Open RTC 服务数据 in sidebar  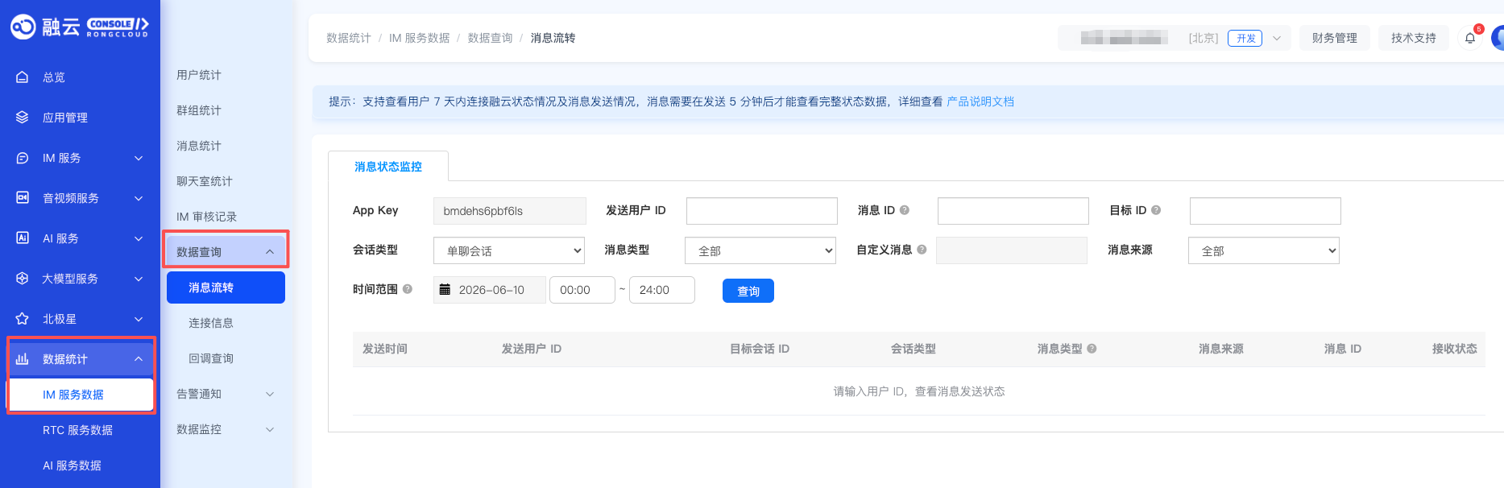pos(78,430)
